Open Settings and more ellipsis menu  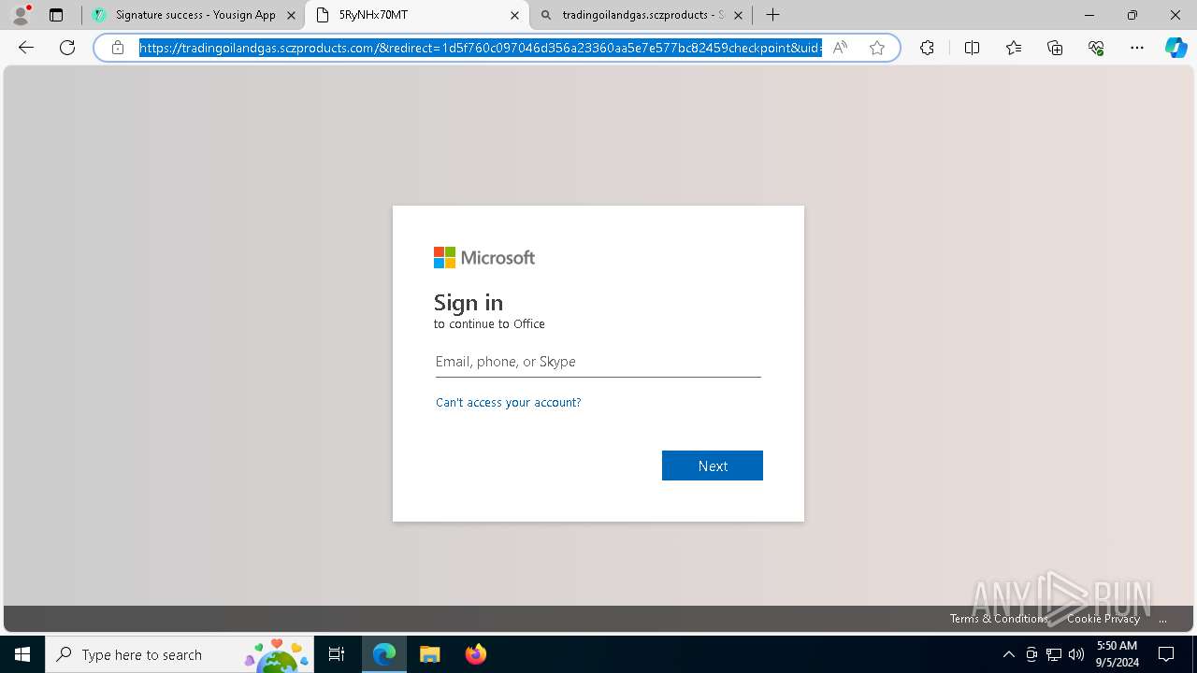[x=1137, y=48]
